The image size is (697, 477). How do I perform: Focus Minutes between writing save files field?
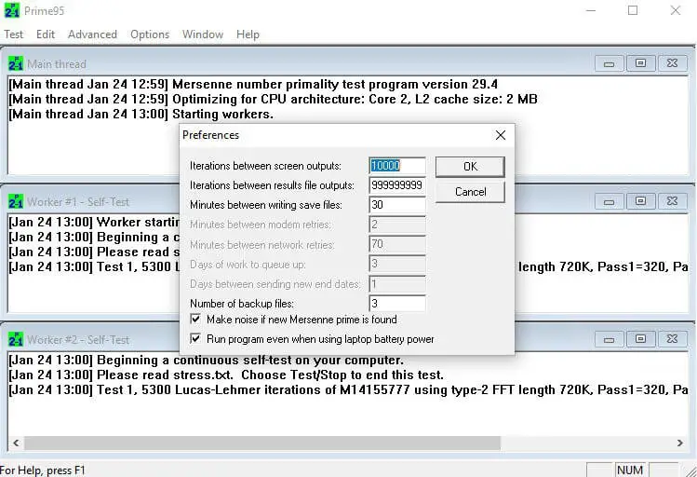(397, 205)
